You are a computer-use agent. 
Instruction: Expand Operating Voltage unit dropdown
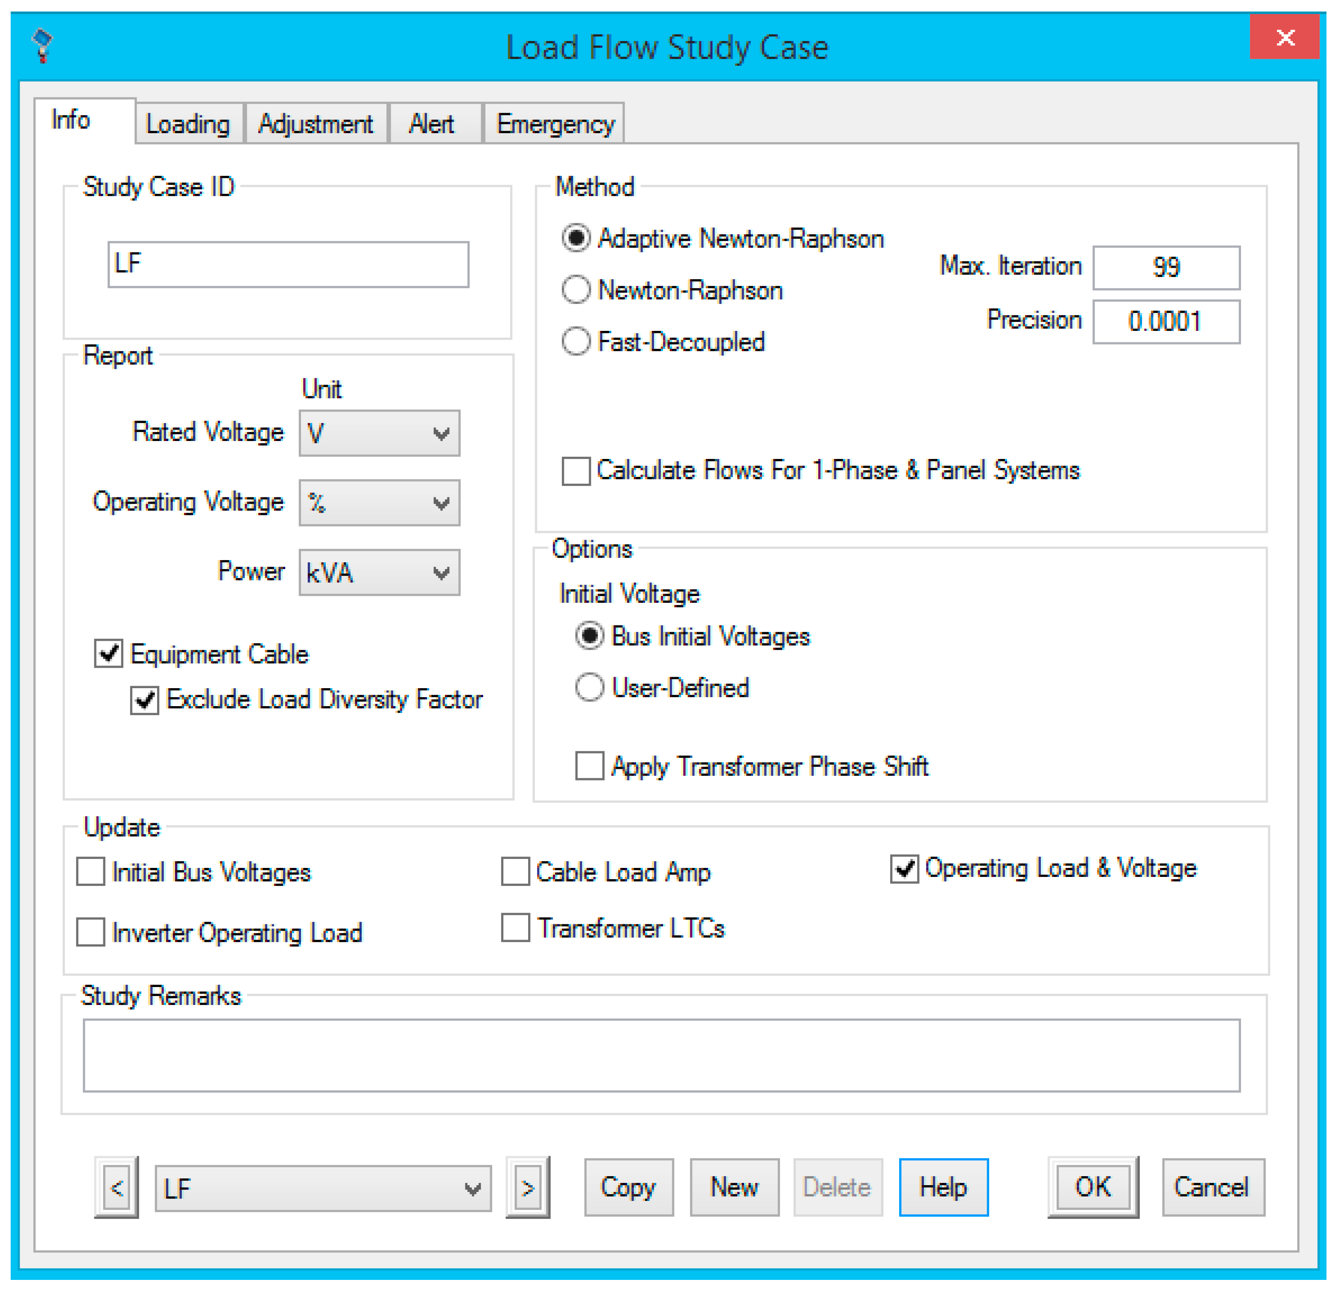pos(440,502)
